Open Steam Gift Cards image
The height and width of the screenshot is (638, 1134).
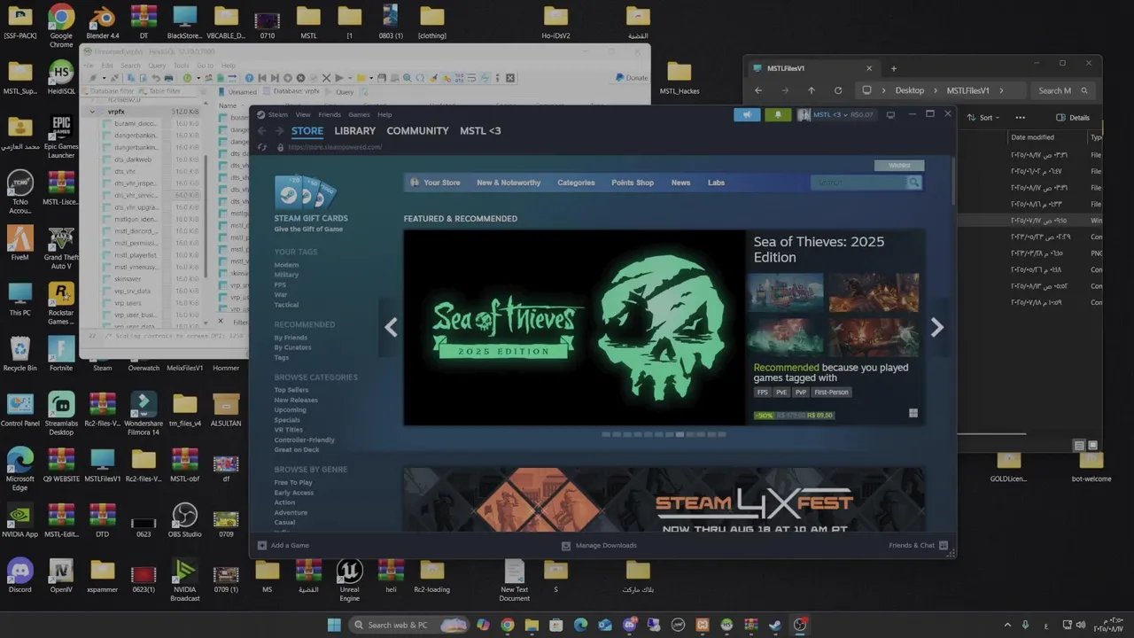[304, 191]
